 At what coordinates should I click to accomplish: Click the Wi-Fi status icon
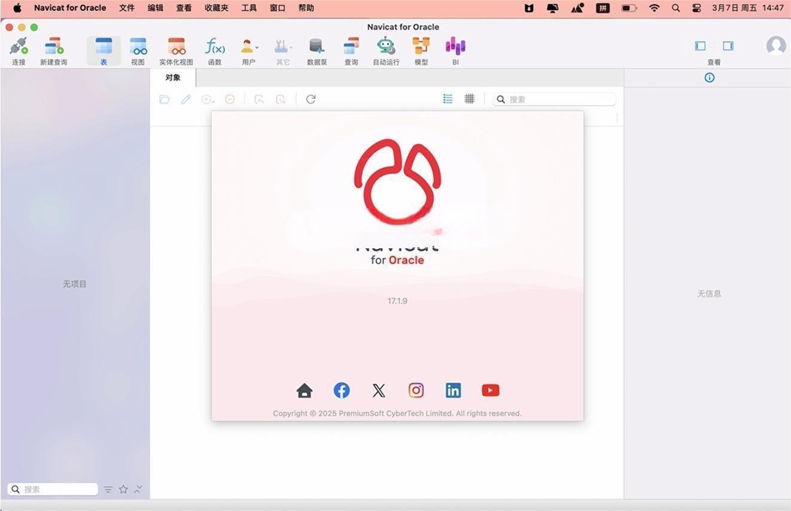click(655, 8)
